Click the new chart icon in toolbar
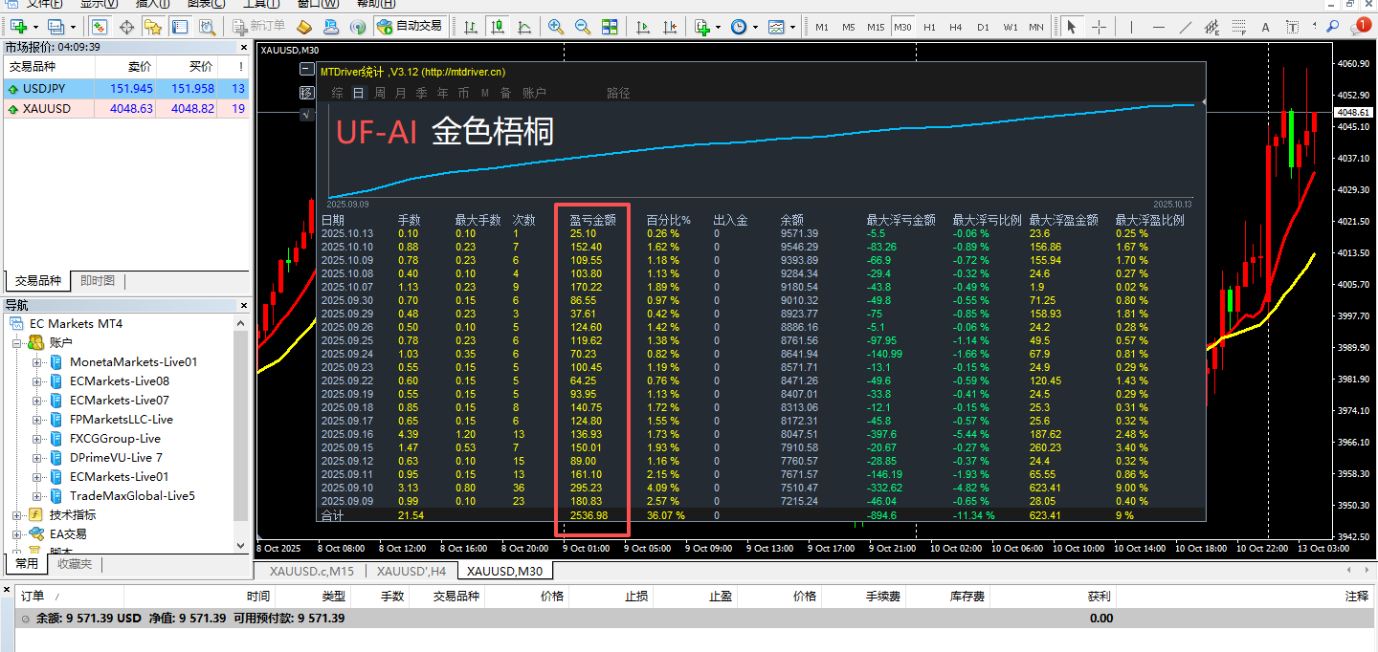 pyautogui.click(x=18, y=27)
